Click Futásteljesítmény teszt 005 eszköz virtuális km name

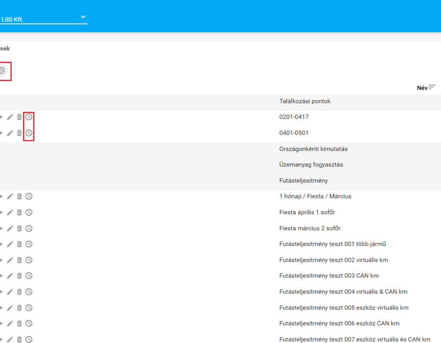pos(343,308)
